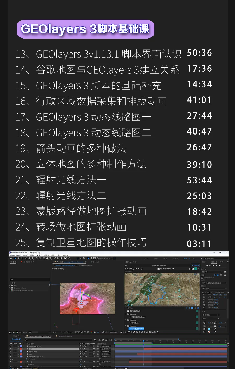Hide layer 1 eye in timeline
235x369 pixels.
tap(10, 346)
